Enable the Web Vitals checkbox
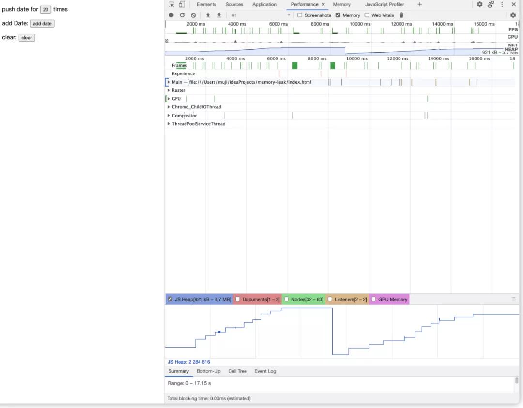Screen dimensions: 523x408 [367, 15]
